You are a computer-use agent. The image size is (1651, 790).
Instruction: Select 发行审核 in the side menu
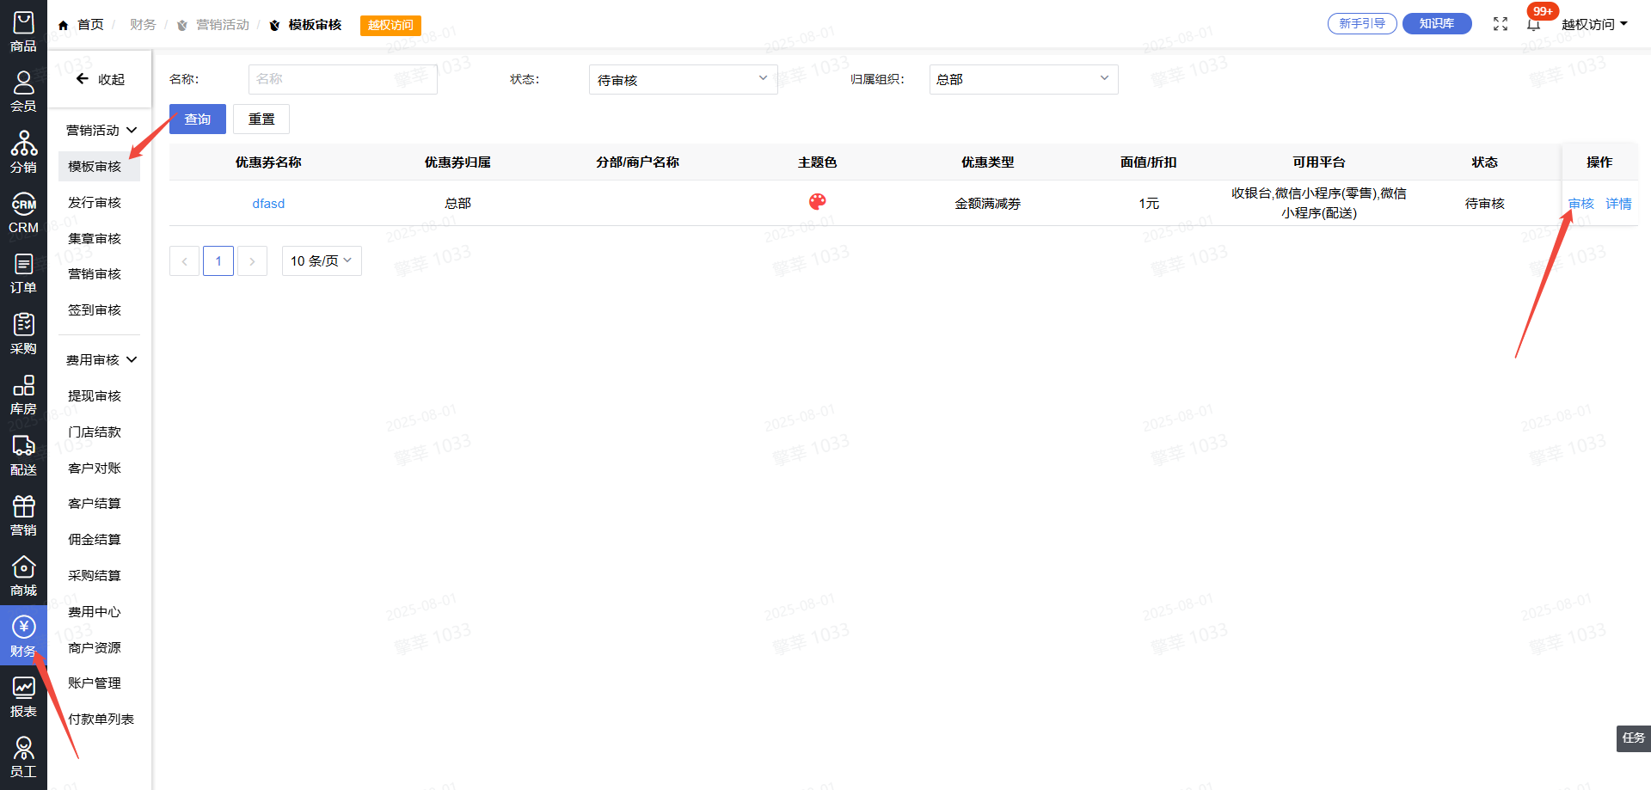click(x=95, y=203)
